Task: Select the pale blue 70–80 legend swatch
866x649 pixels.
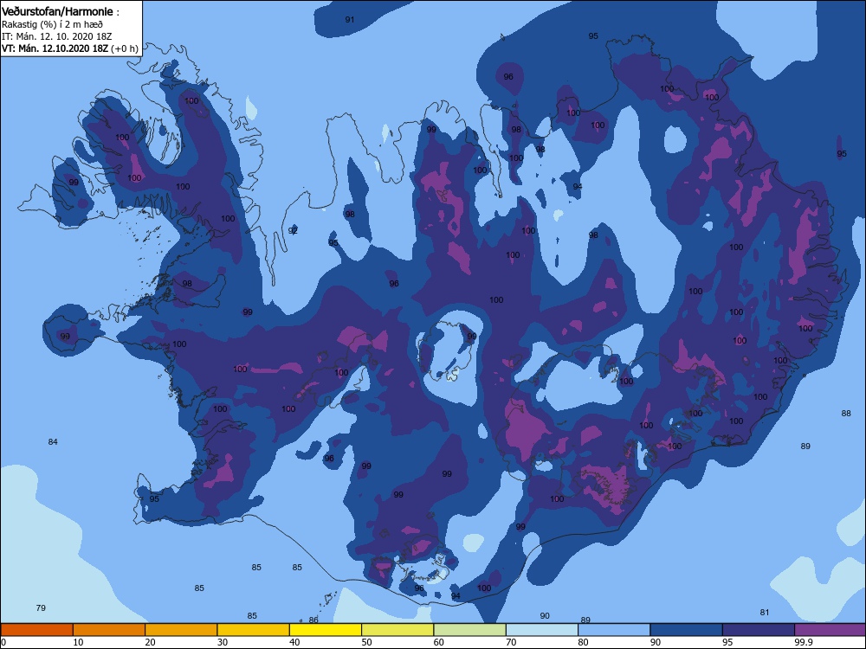Action: pos(542,630)
